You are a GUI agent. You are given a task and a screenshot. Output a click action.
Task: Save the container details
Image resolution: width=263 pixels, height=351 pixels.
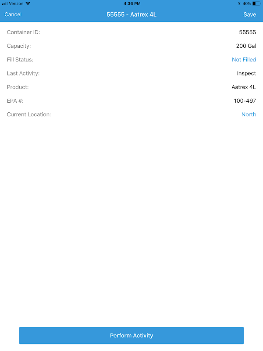tap(249, 14)
